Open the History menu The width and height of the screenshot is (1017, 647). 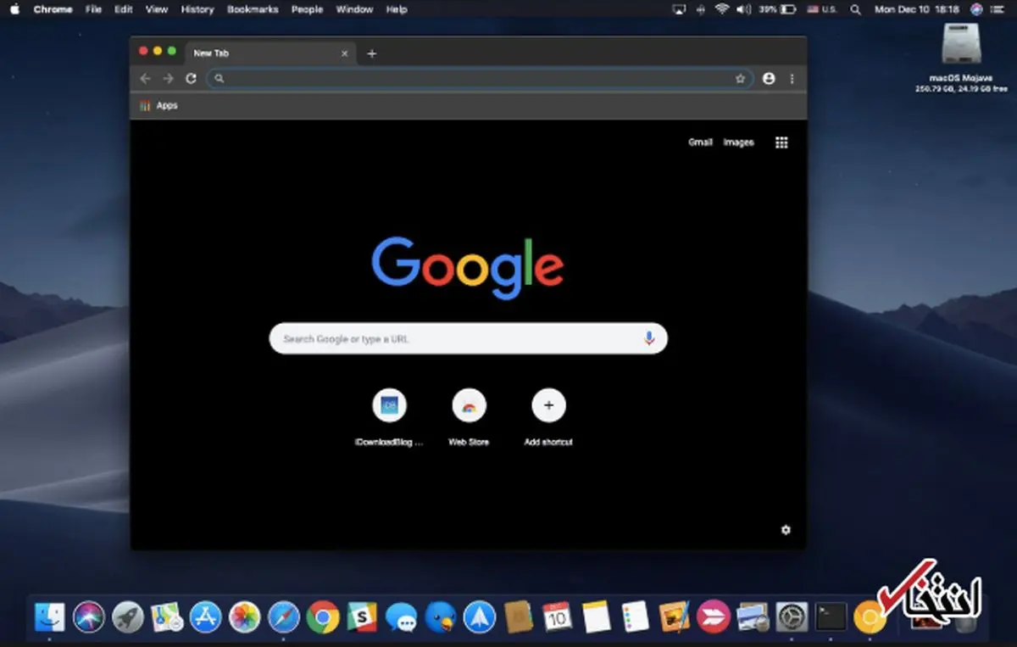click(x=197, y=9)
